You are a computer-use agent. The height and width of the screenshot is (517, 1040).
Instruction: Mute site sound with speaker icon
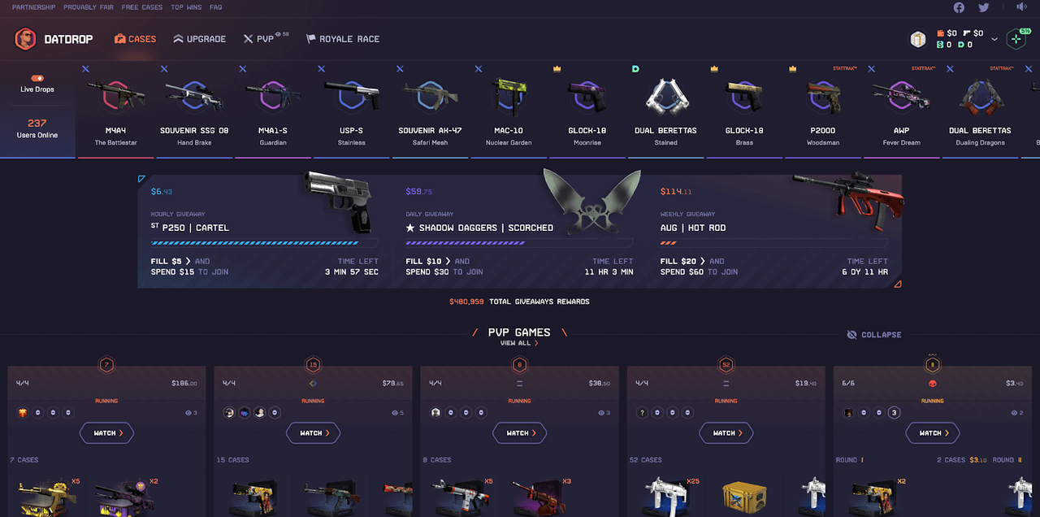point(1021,7)
